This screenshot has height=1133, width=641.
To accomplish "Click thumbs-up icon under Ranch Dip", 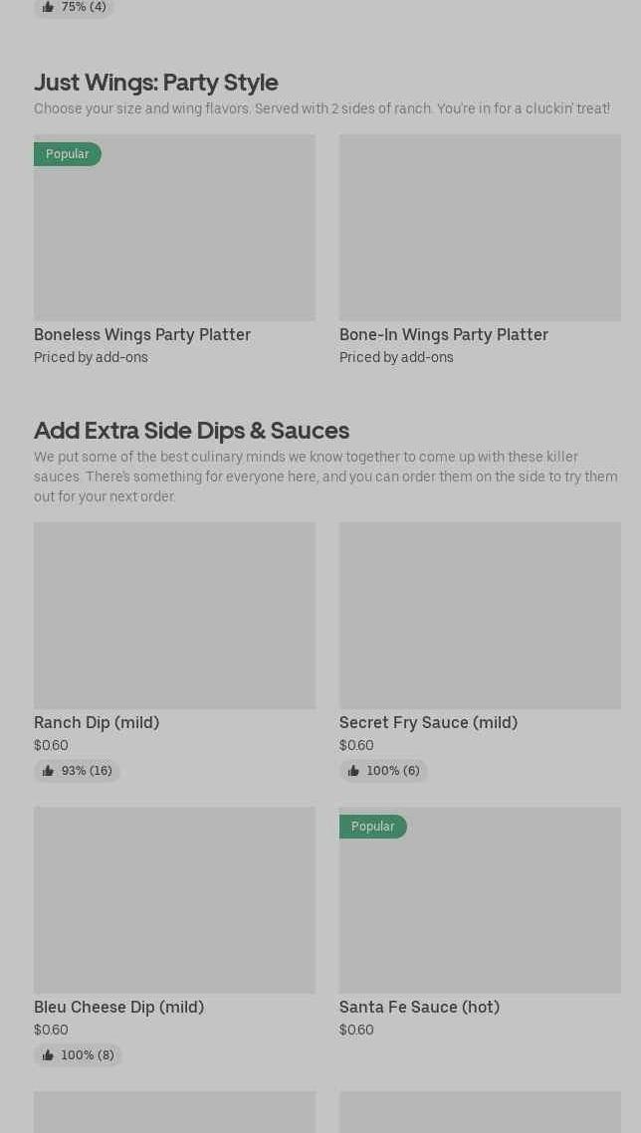I will pyautogui.click(x=48, y=771).
